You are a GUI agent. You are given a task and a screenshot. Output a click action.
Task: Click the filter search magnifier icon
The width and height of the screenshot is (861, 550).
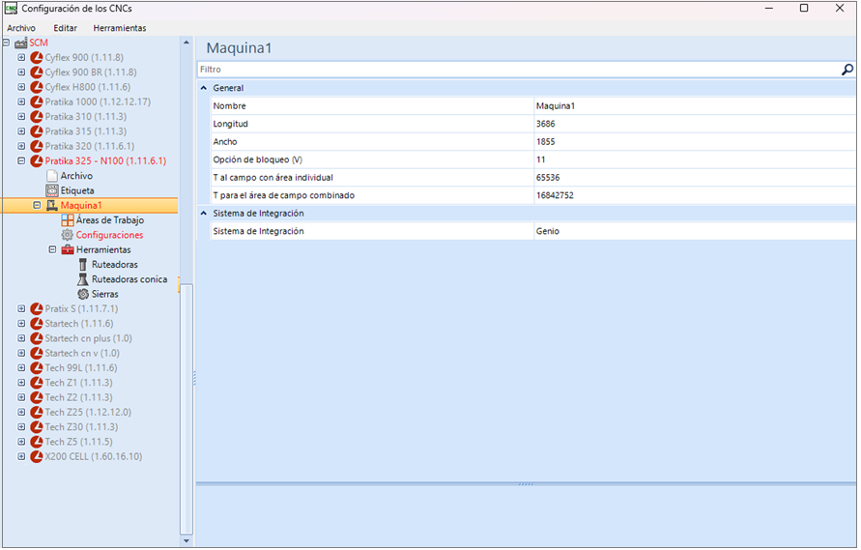click(847, 70)
